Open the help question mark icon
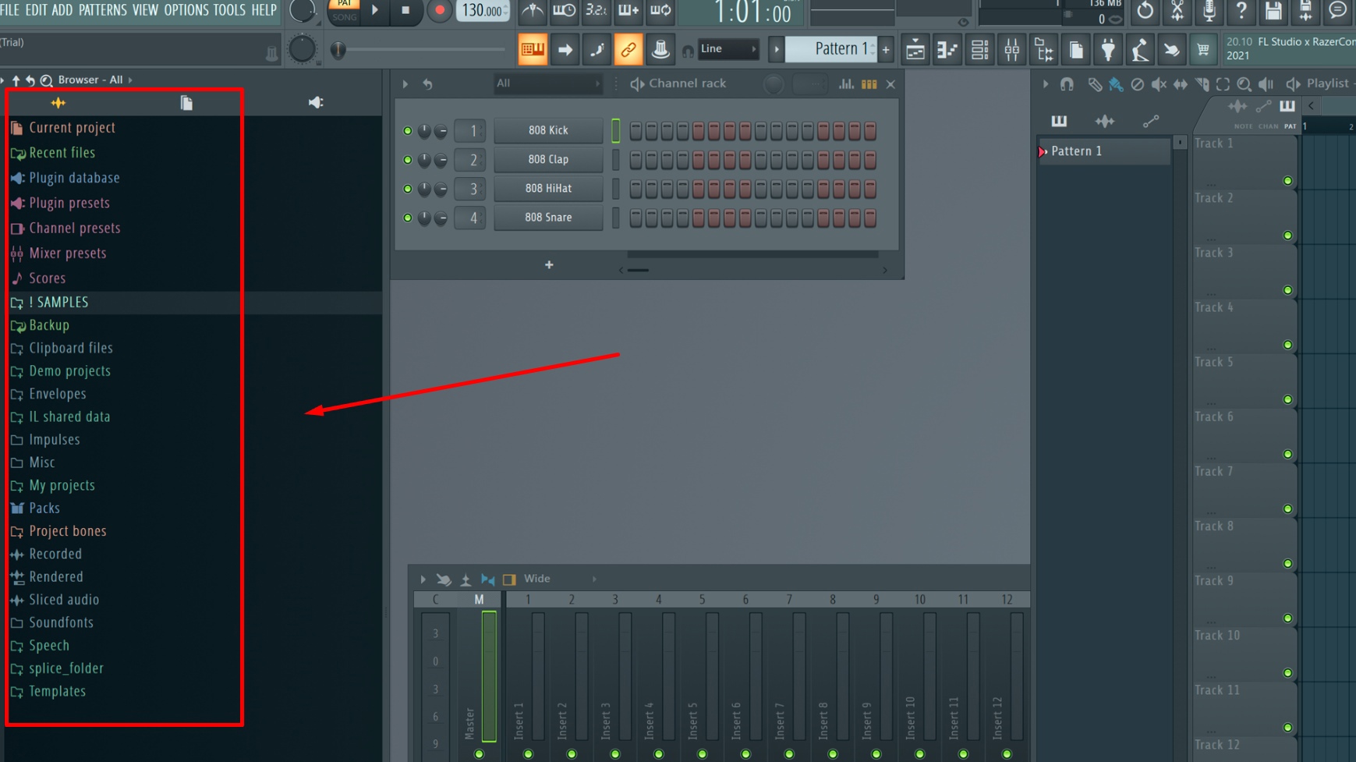Viewport: 1356px width, 762px height. pos(1241,11)
